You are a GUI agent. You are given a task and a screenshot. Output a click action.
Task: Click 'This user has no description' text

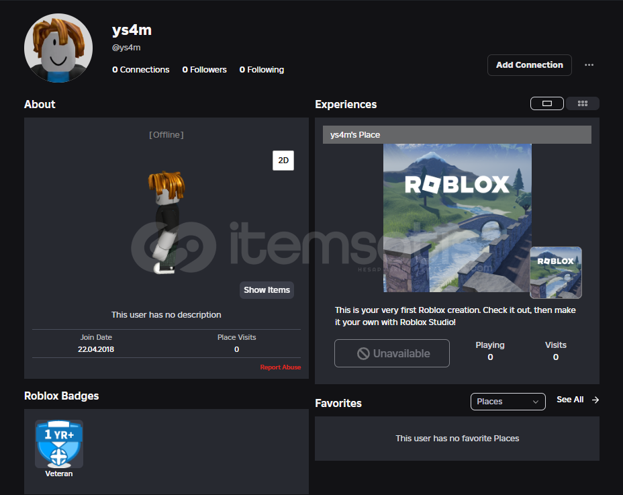click(x=166, y=315)
